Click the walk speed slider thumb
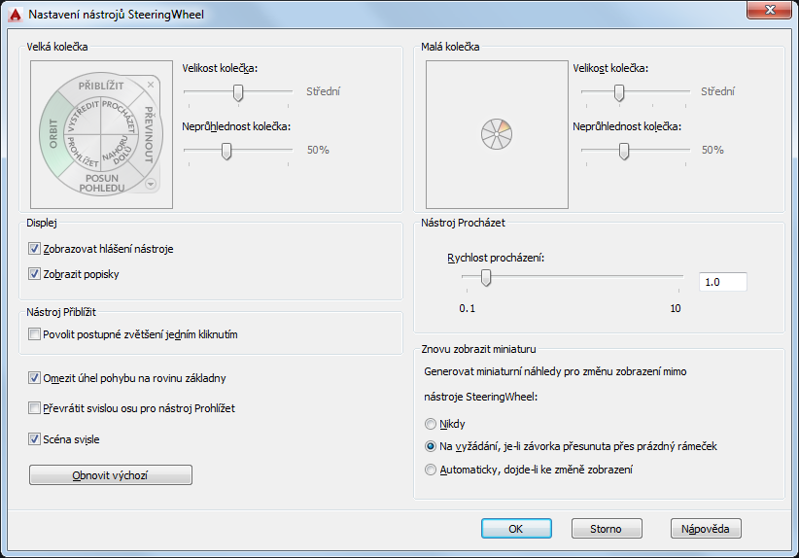Viewport: 799px width, 558px height. pos(486,278)
